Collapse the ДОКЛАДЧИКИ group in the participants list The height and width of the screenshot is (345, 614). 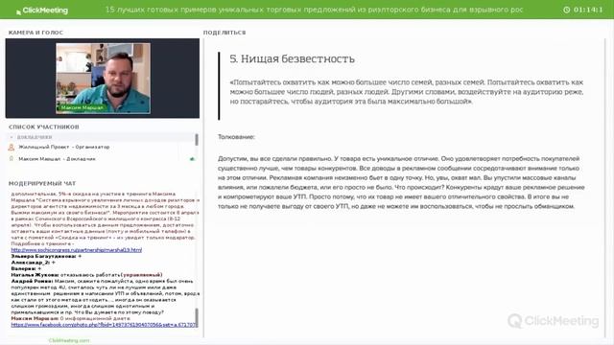pyautogui.click(x=12, y=137)
